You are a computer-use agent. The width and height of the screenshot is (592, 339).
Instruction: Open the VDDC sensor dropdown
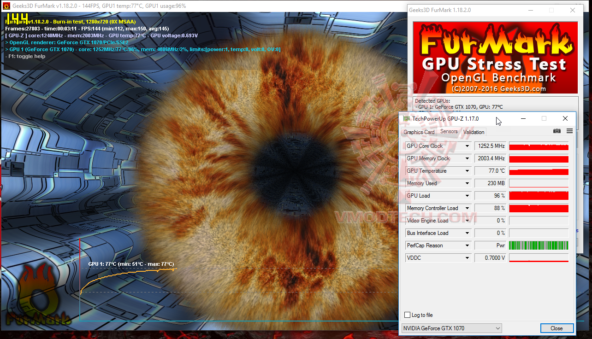(x=467, y=258)
